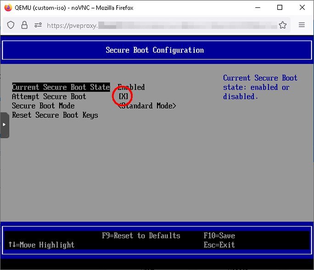
Task: Open the Standard Mode selection
Action: click(147, 106)
